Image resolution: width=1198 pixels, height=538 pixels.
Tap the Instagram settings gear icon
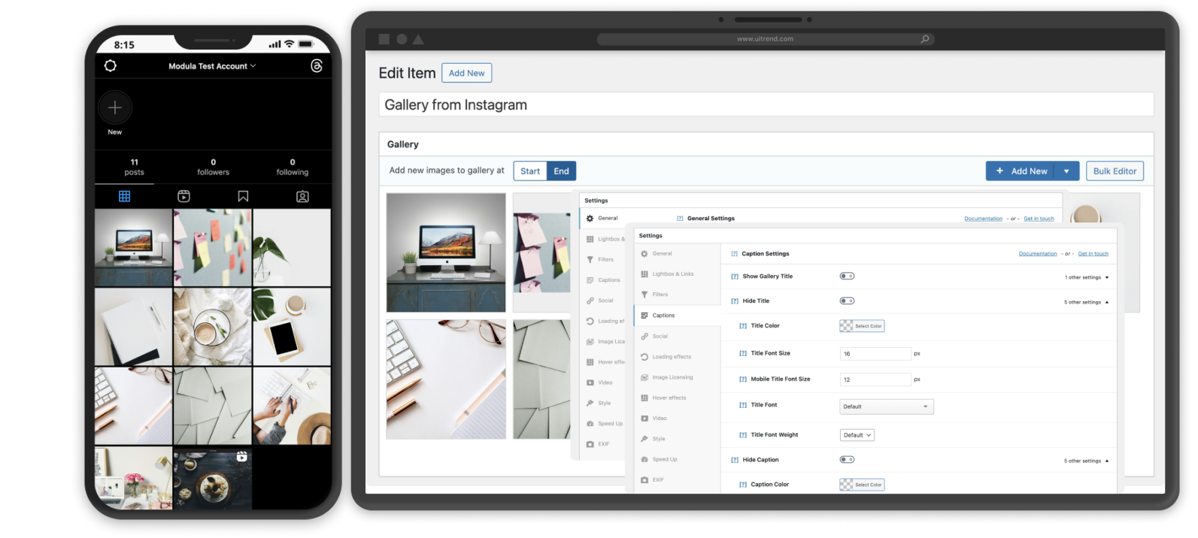[111, 66]
